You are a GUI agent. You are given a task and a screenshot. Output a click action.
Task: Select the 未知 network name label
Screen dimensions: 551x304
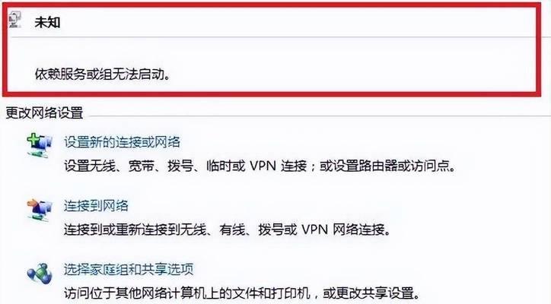47,22
